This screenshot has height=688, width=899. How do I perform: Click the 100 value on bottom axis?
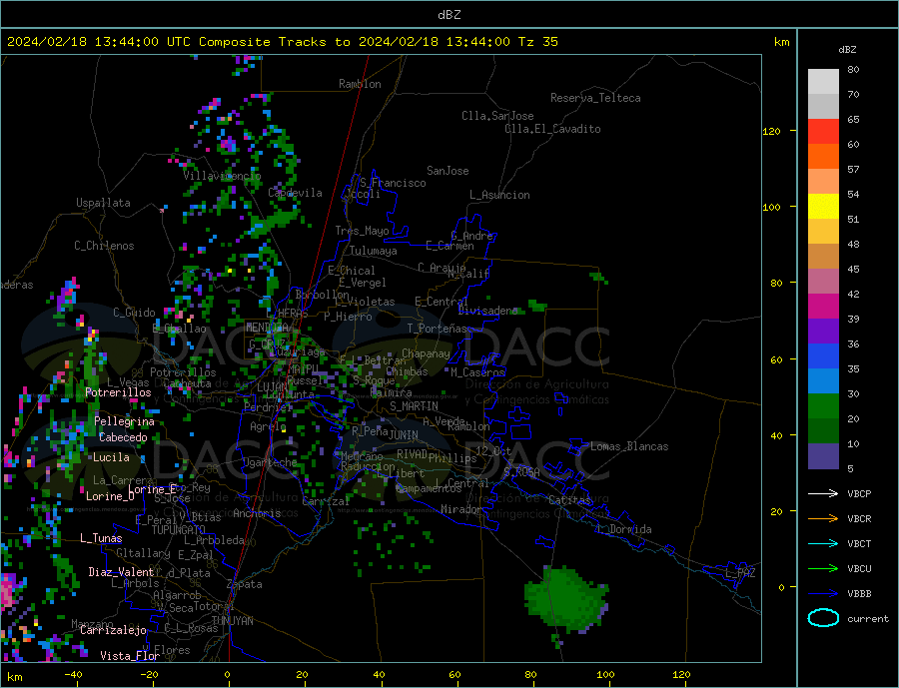click(606, 674)
